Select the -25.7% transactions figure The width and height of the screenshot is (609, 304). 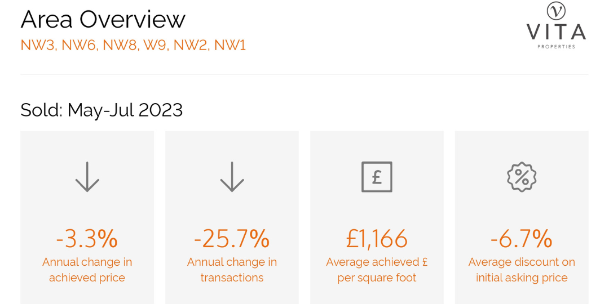pos(232,239)
